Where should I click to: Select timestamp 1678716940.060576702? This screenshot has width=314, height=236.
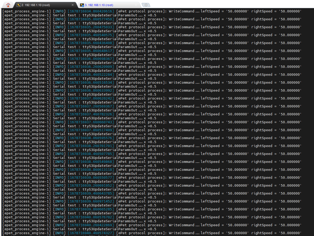pyautogui.click(x=91, y=217)
